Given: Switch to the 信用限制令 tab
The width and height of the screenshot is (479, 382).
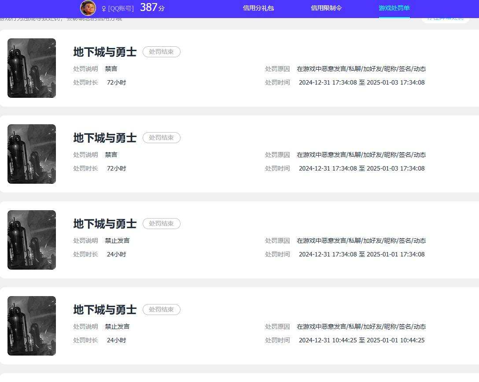Looking at the screenshot, I should tap(326, 8).
